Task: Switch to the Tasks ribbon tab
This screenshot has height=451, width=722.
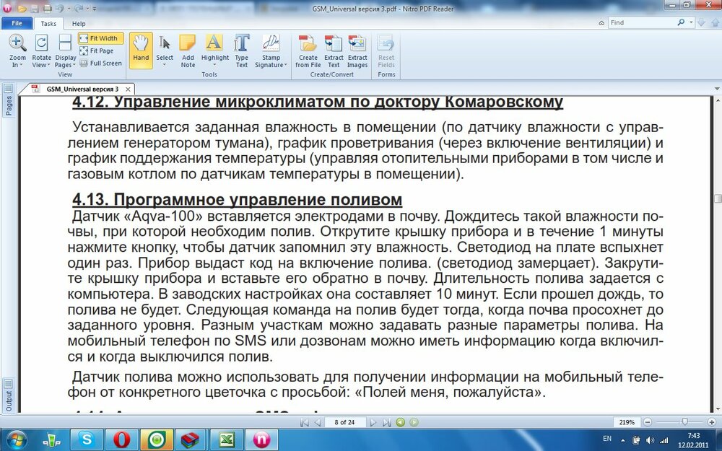Action: (48, 24)
